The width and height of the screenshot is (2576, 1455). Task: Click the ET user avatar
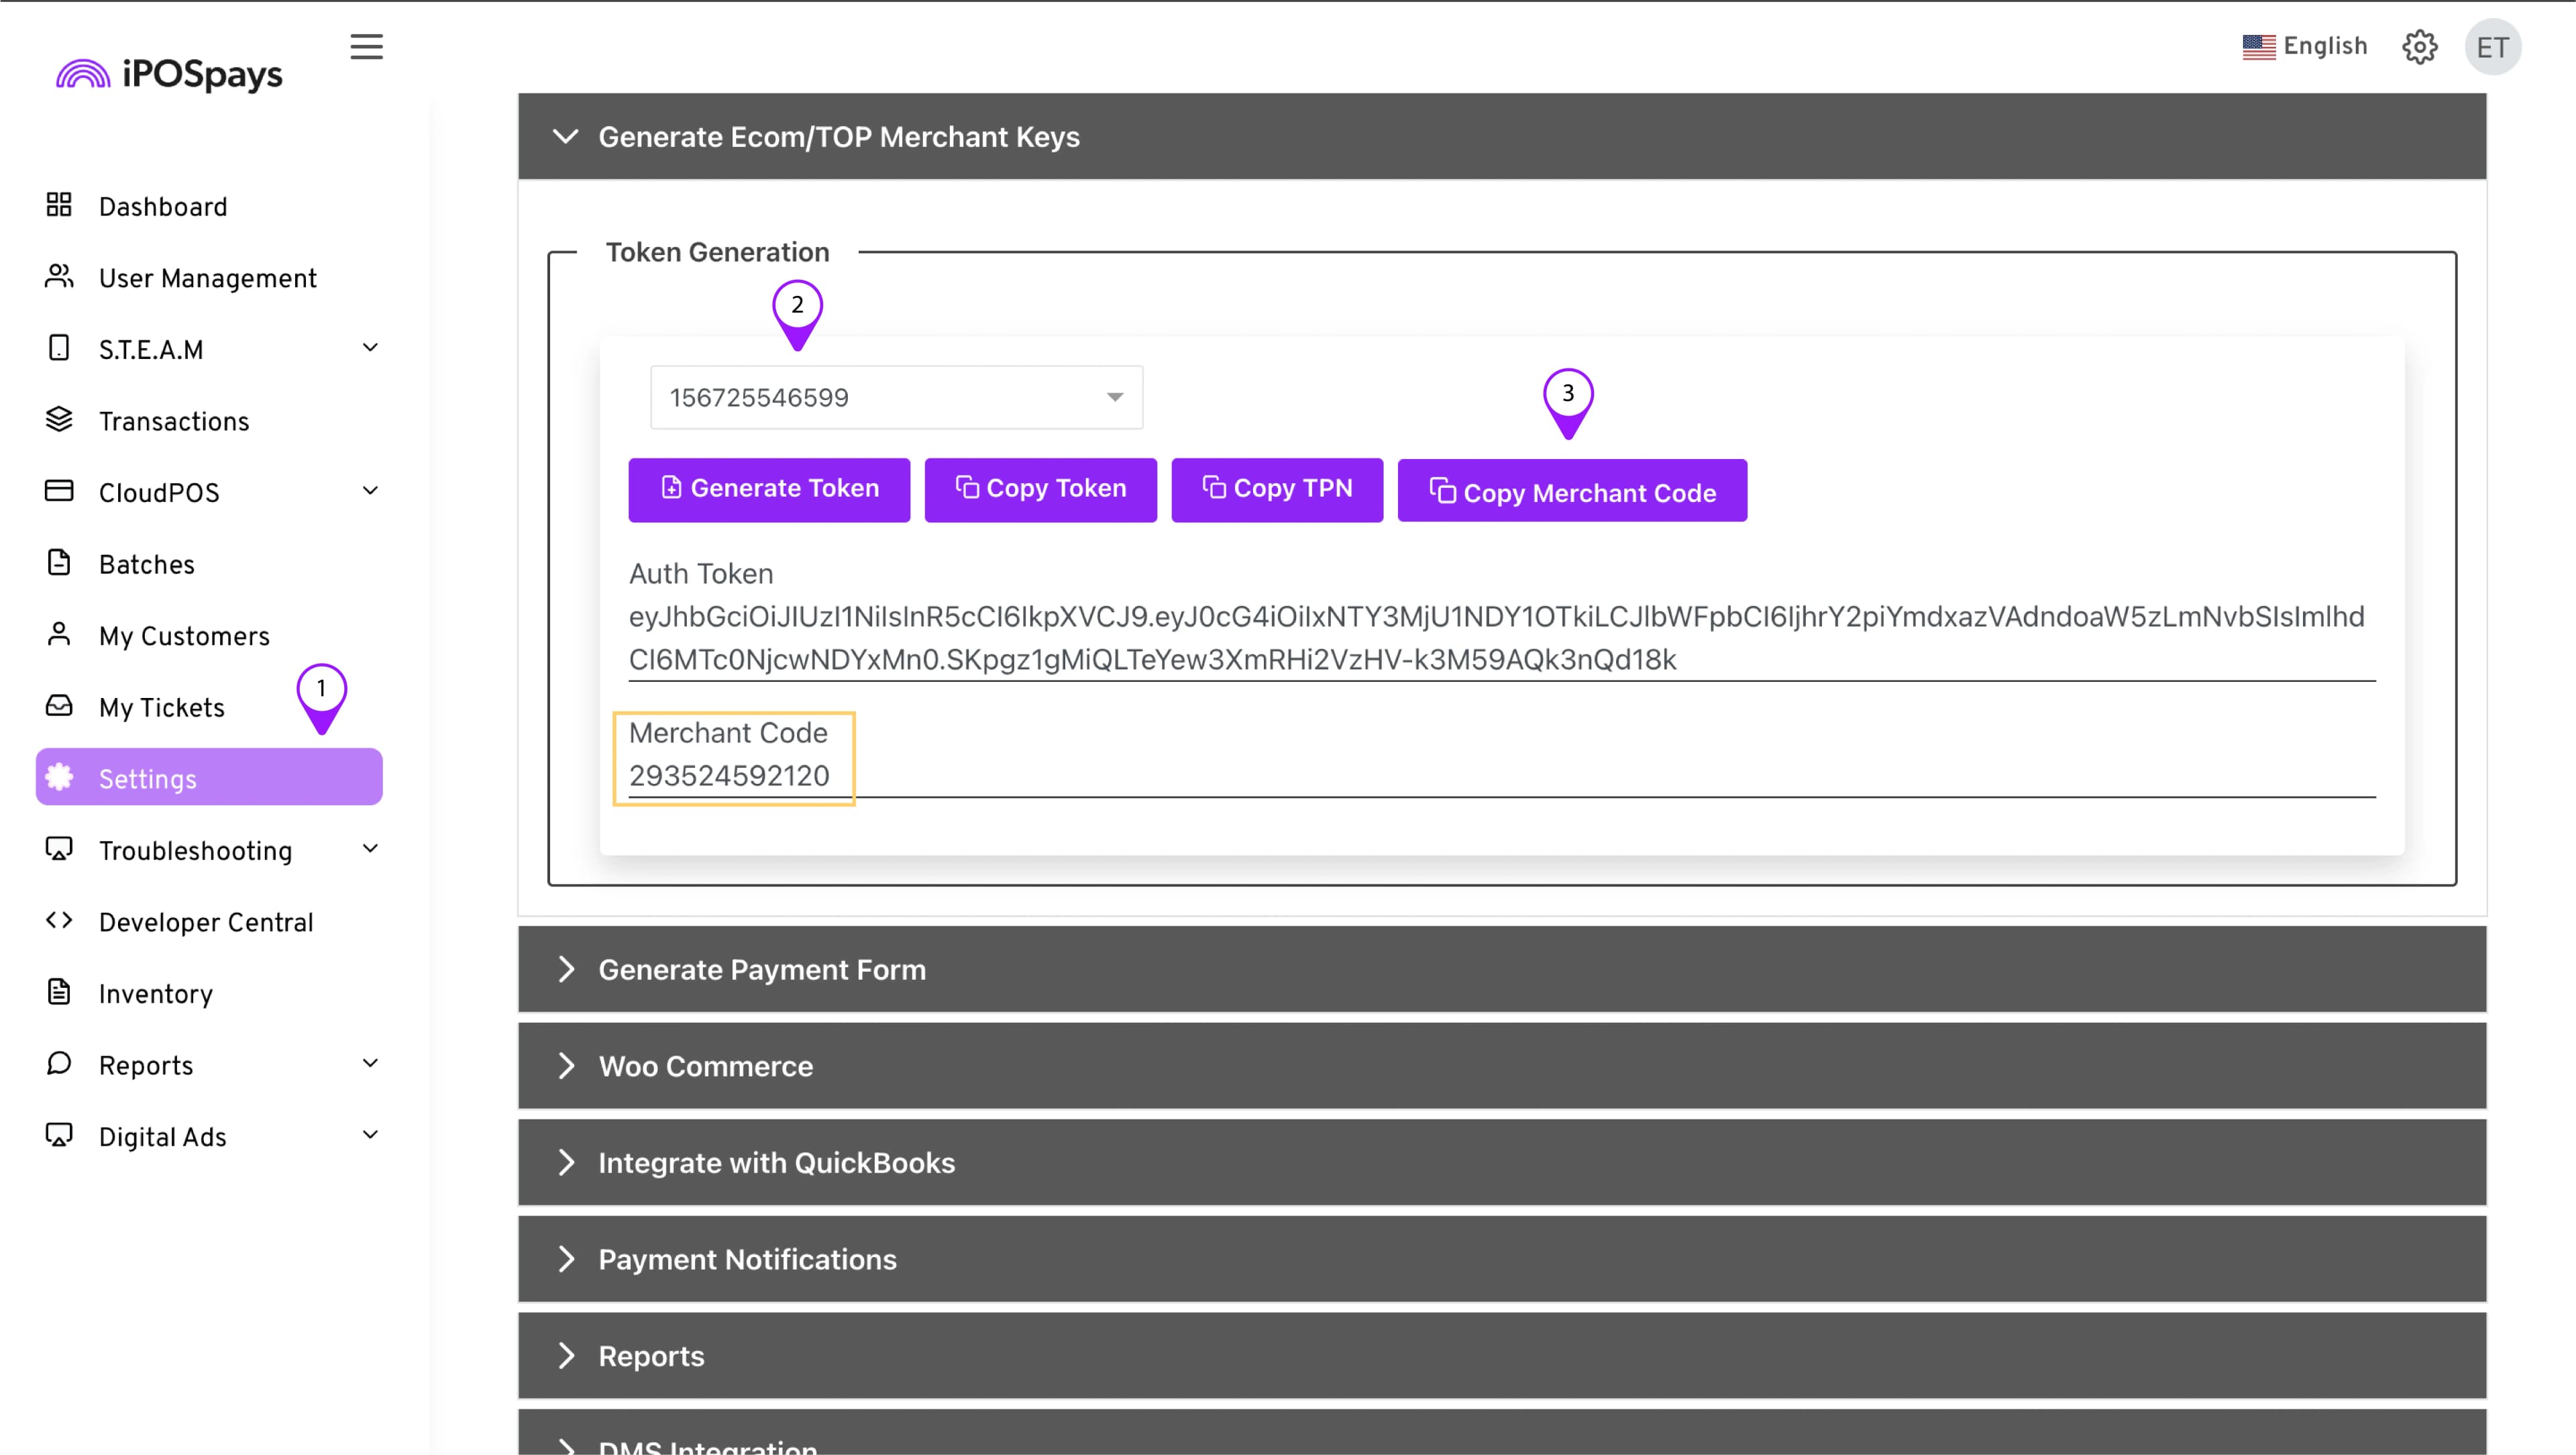2492,47
